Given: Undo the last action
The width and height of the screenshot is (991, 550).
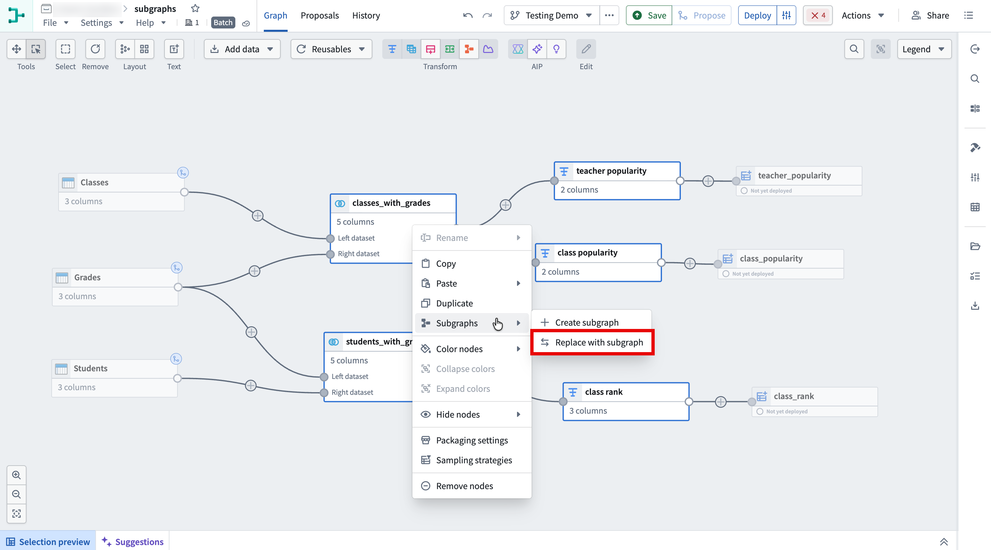Looking at the screenshot, I should point(468,15).
